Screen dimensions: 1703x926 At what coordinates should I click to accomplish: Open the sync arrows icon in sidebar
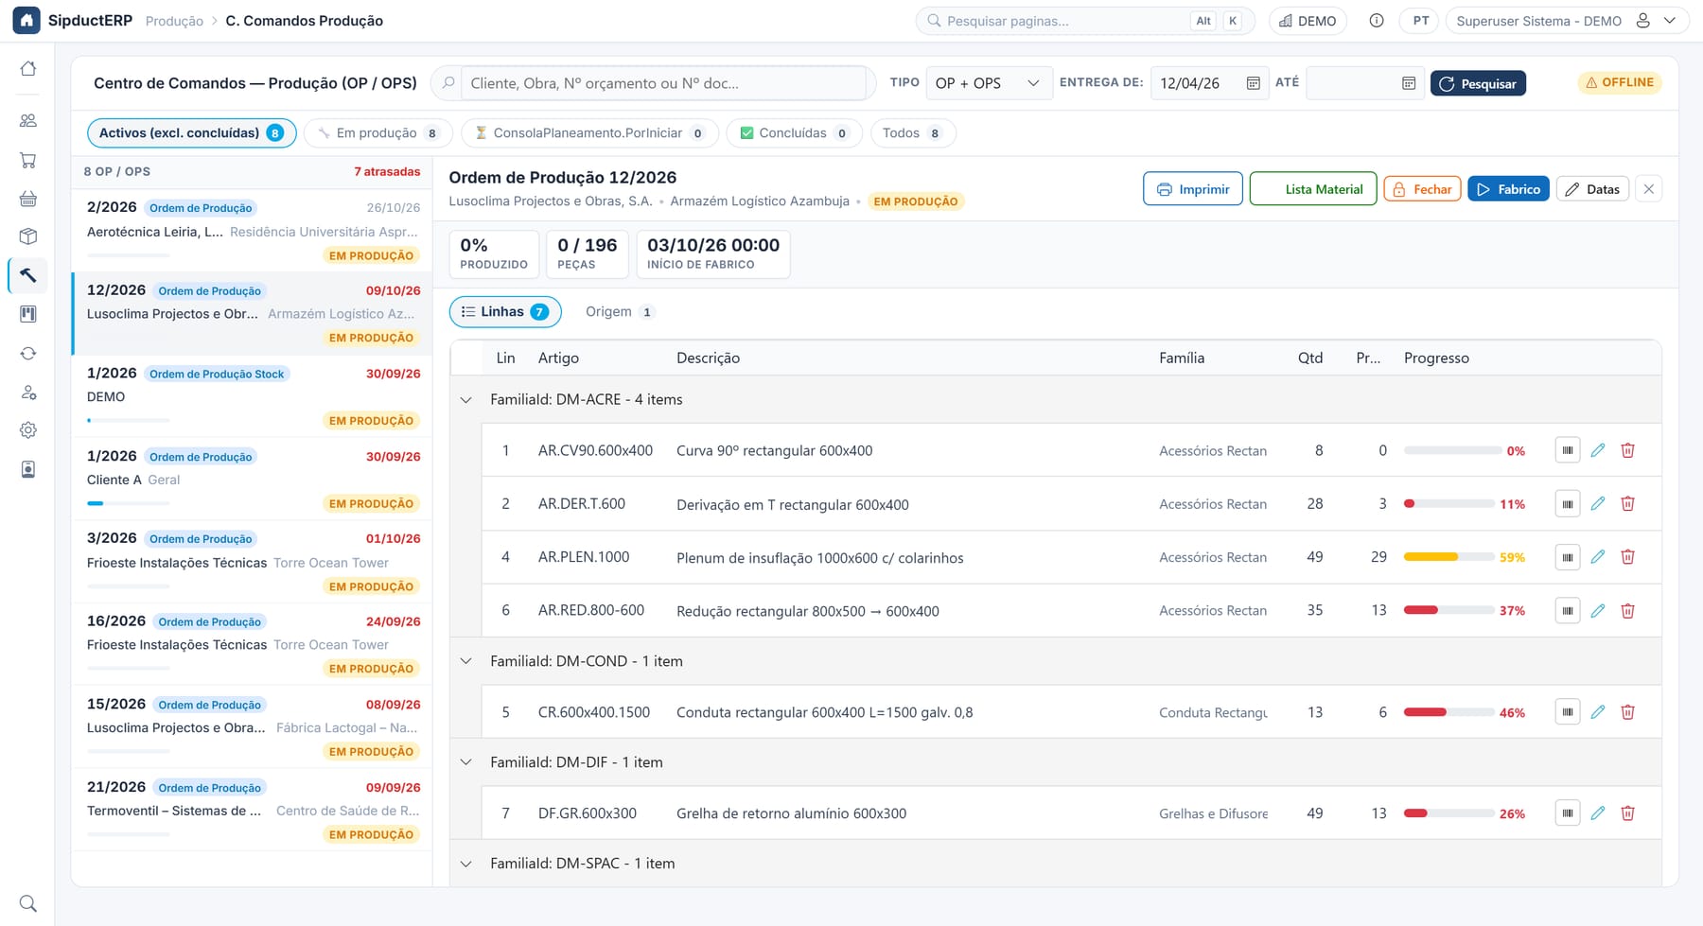28,353
